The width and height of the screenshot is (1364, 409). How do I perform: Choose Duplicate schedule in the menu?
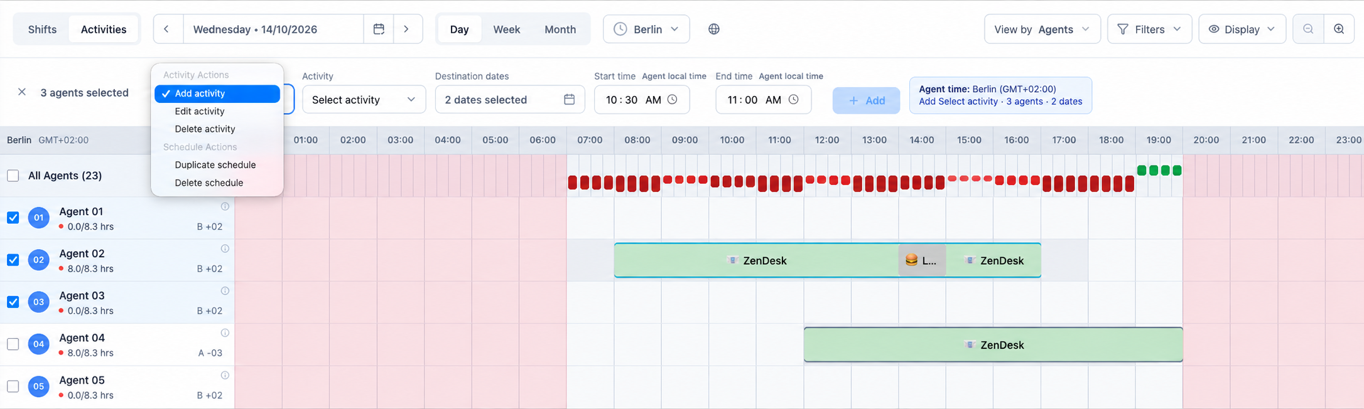(217, 164)
